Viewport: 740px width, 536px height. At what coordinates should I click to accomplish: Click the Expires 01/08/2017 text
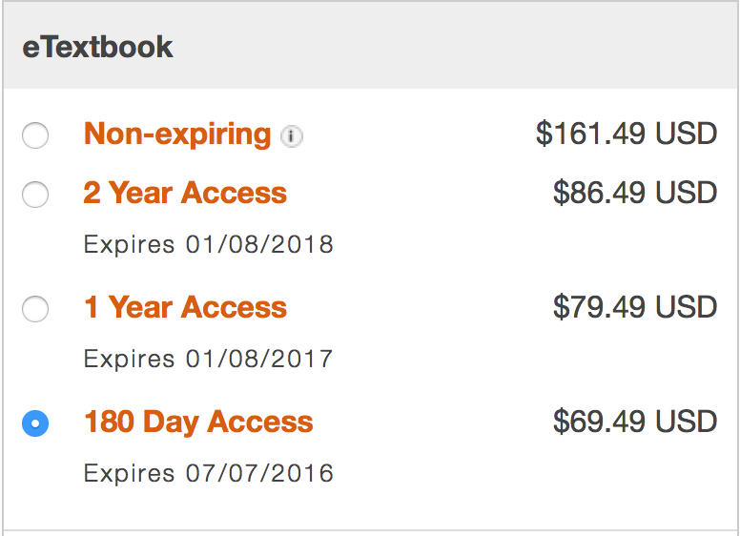(x=209, y=359)
